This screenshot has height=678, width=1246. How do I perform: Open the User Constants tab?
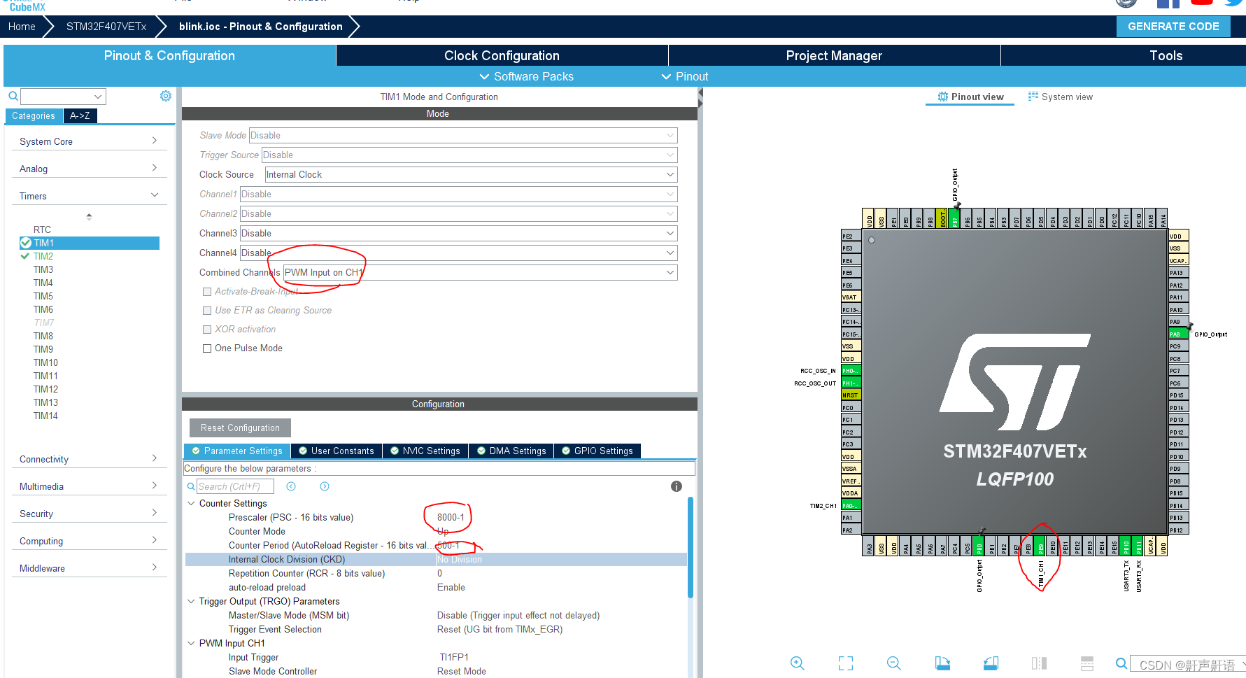pyautogui.click(x=337, y=451)
